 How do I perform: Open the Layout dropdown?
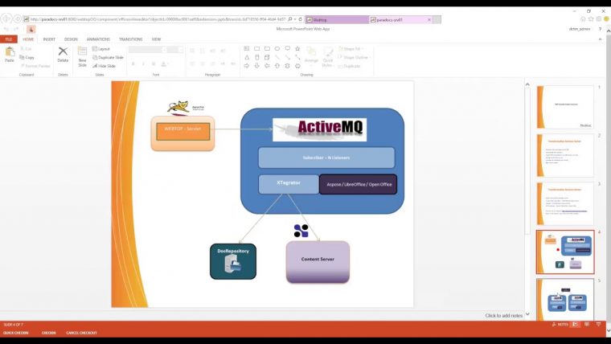pos(103,49)
